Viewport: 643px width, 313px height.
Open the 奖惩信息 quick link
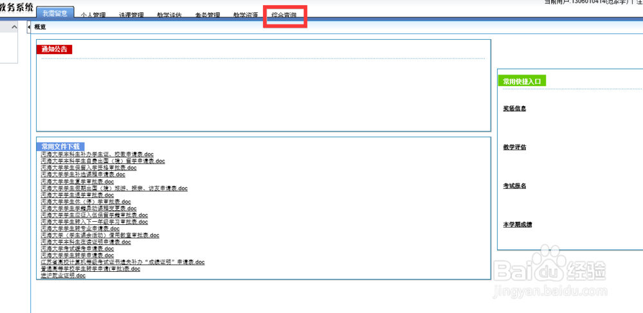[x=514, y=109]
